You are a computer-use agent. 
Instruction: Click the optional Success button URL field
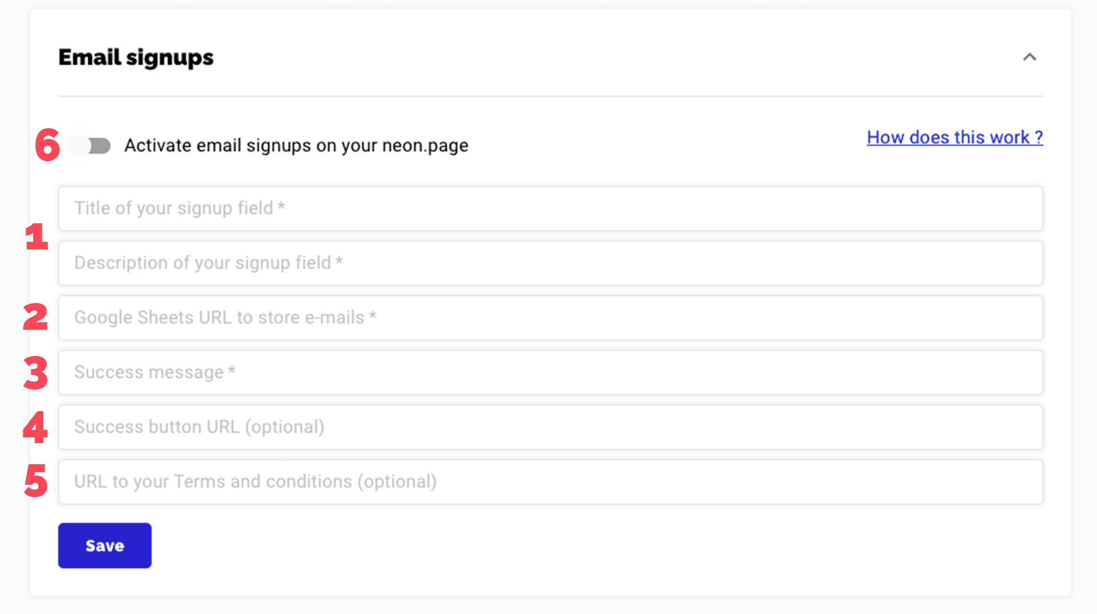(x=550, y=427)
